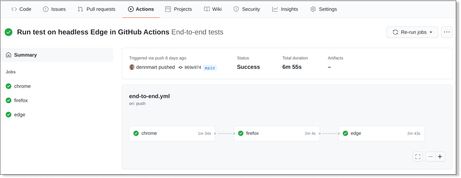Open the ellipsis options menu

pos(447,32)
